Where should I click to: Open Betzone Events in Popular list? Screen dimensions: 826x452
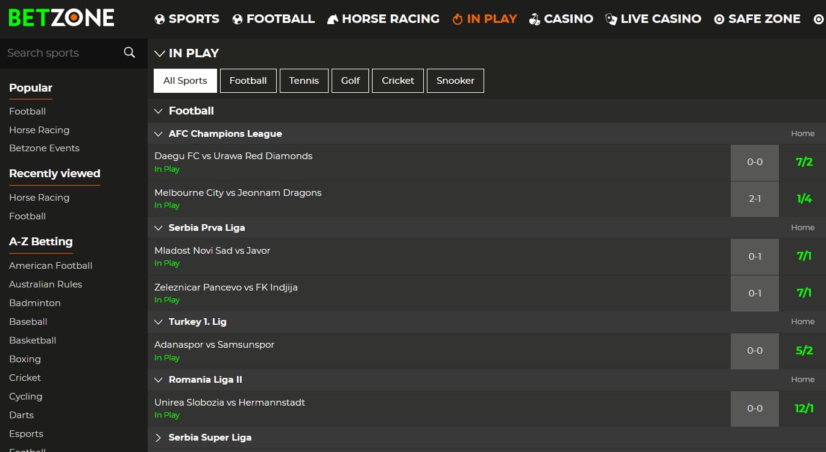(x=44, y=148)
